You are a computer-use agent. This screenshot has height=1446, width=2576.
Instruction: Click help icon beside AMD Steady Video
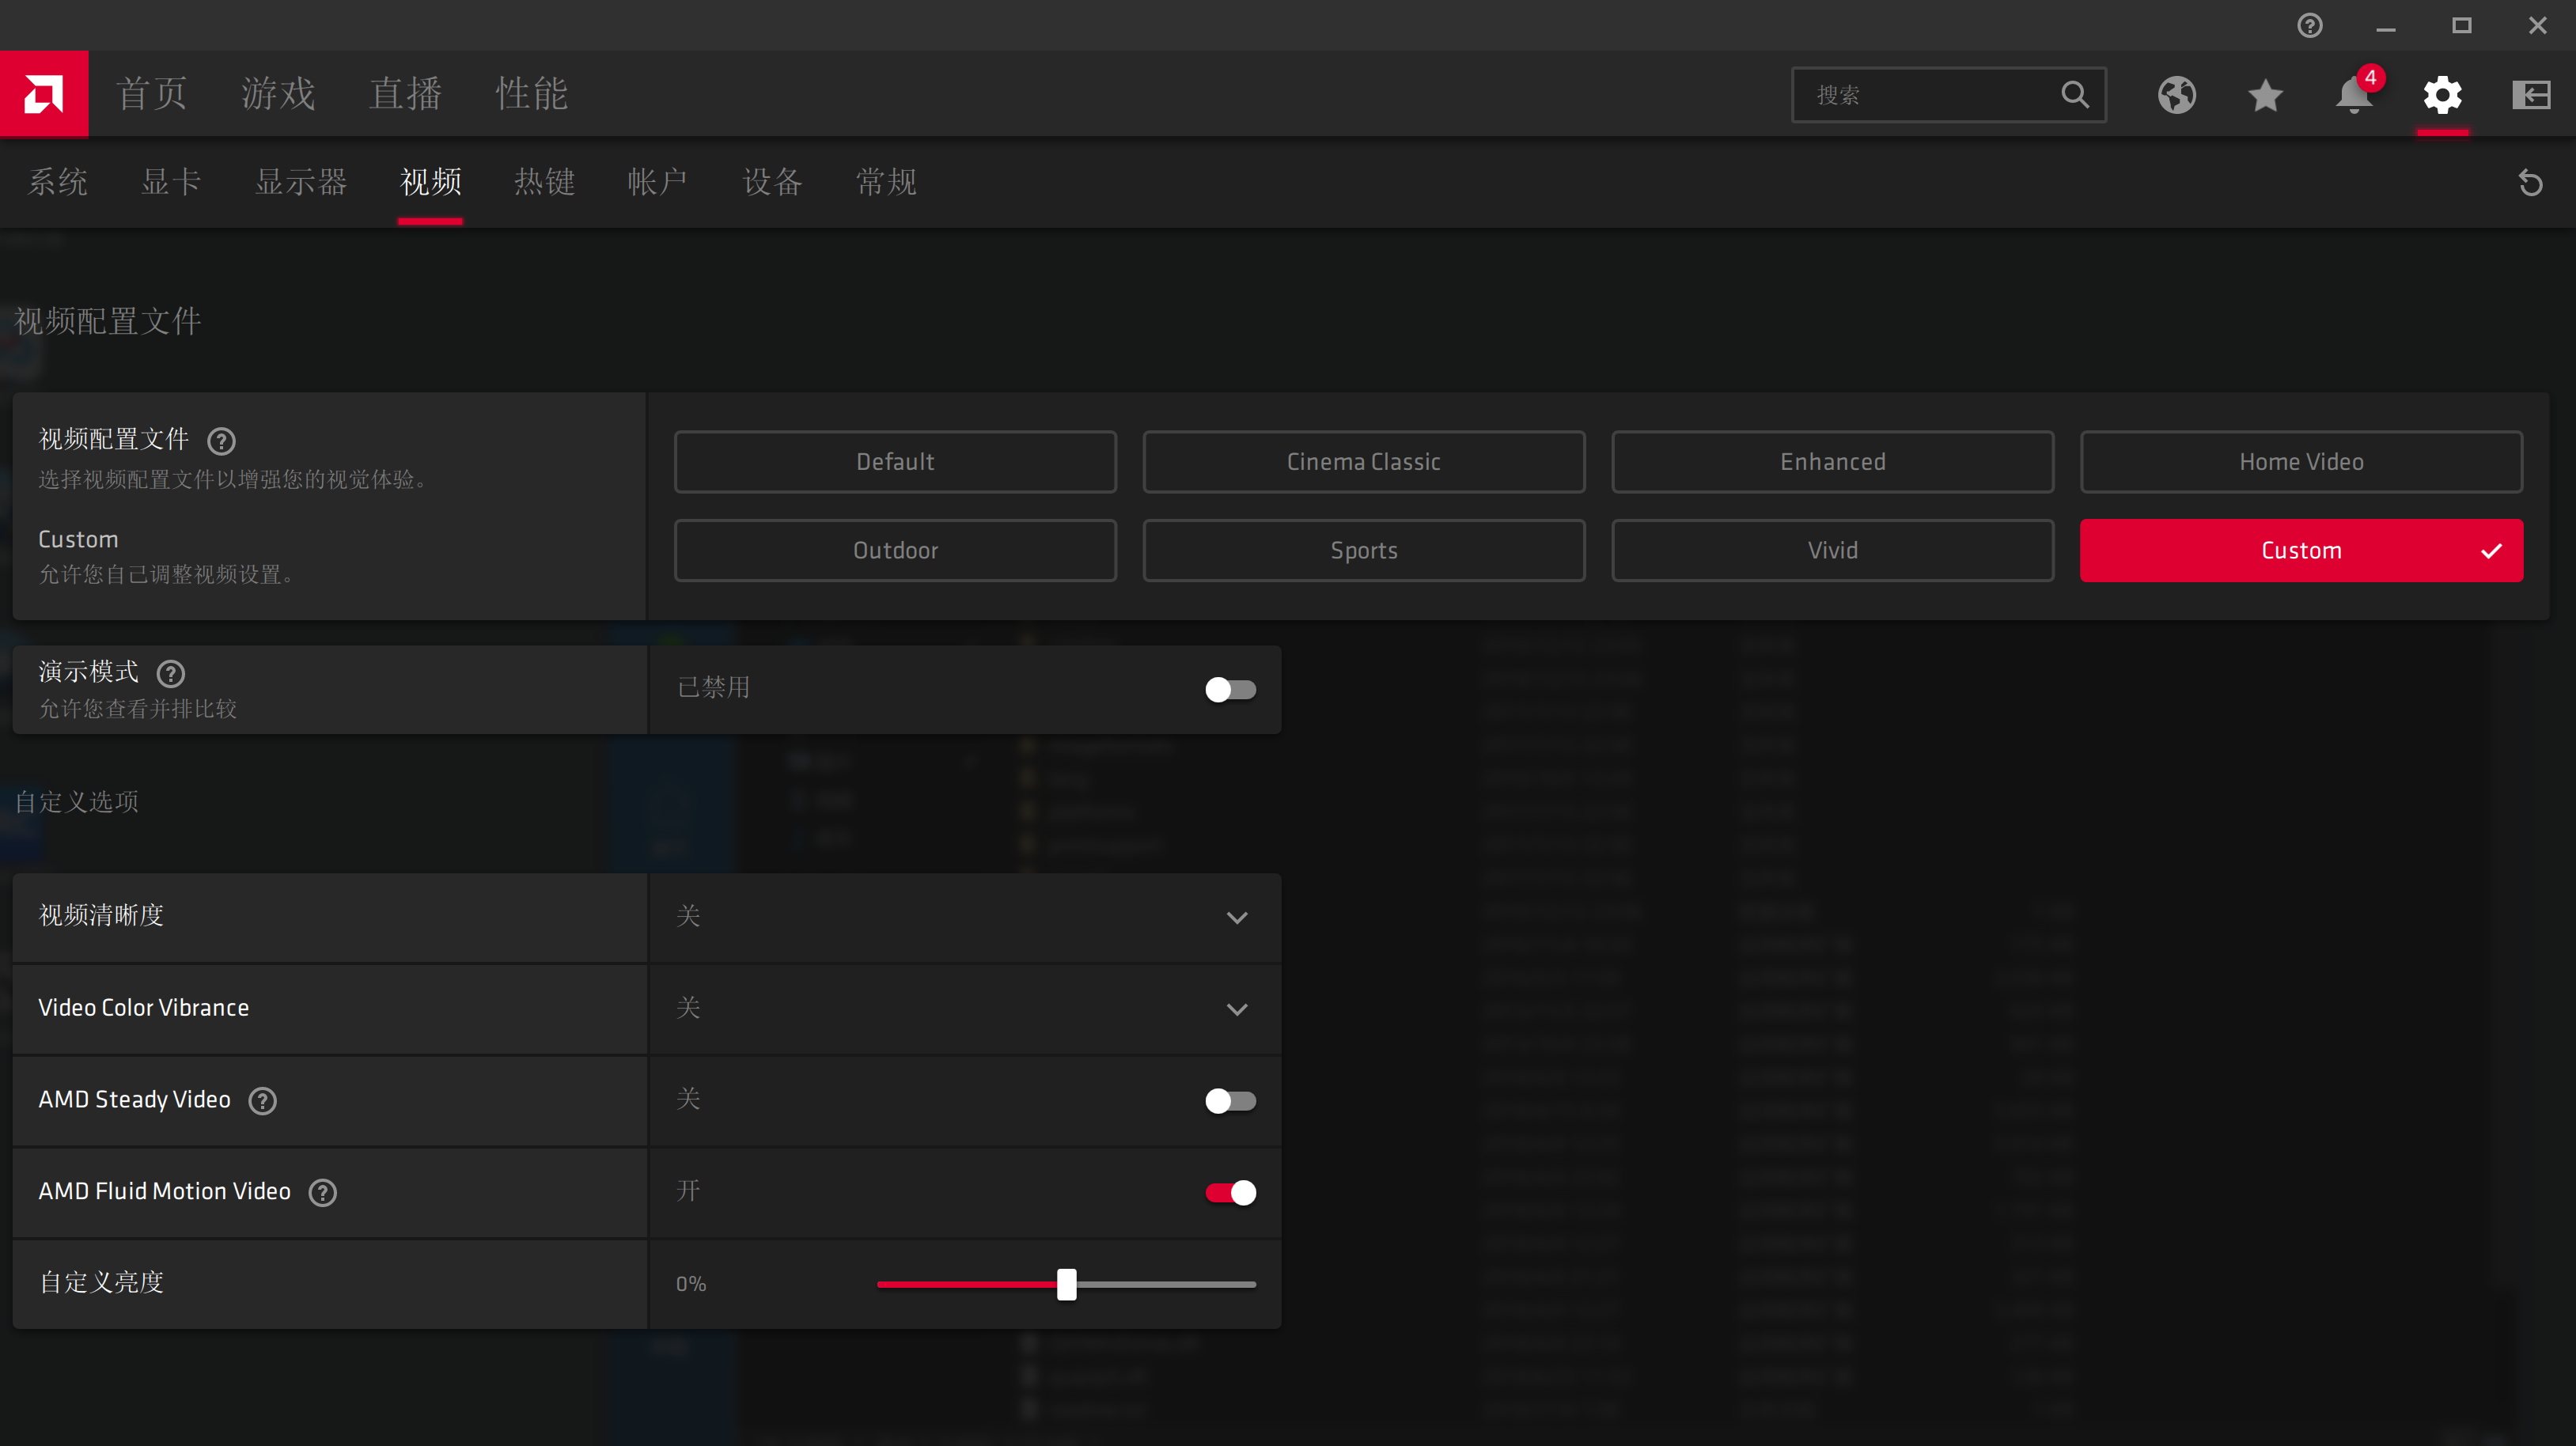pos(262,1100)
